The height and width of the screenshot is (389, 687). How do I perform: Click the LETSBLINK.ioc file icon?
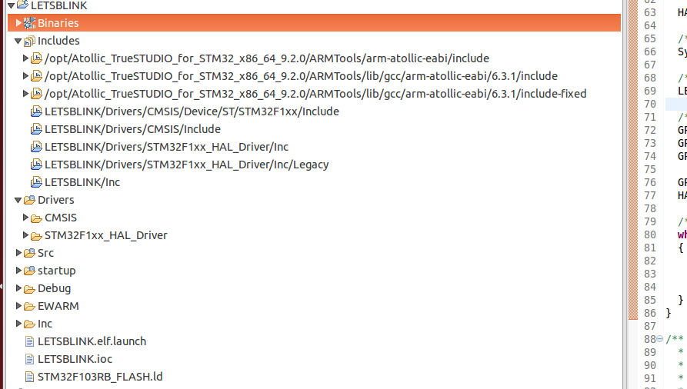[x=29, y=359]
